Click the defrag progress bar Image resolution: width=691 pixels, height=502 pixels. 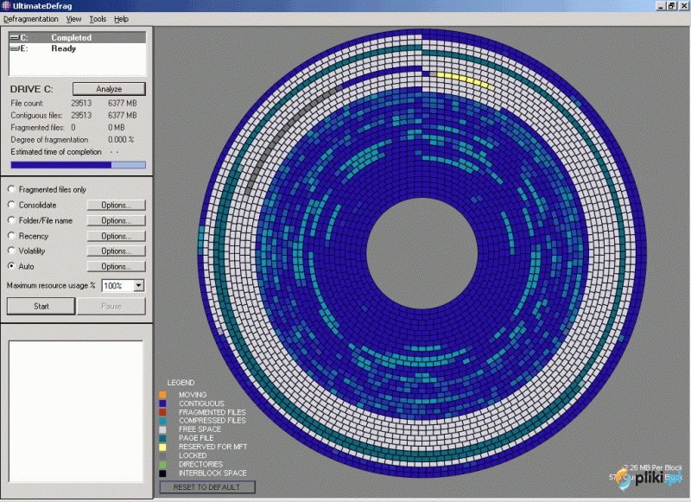tap(78, 165)
